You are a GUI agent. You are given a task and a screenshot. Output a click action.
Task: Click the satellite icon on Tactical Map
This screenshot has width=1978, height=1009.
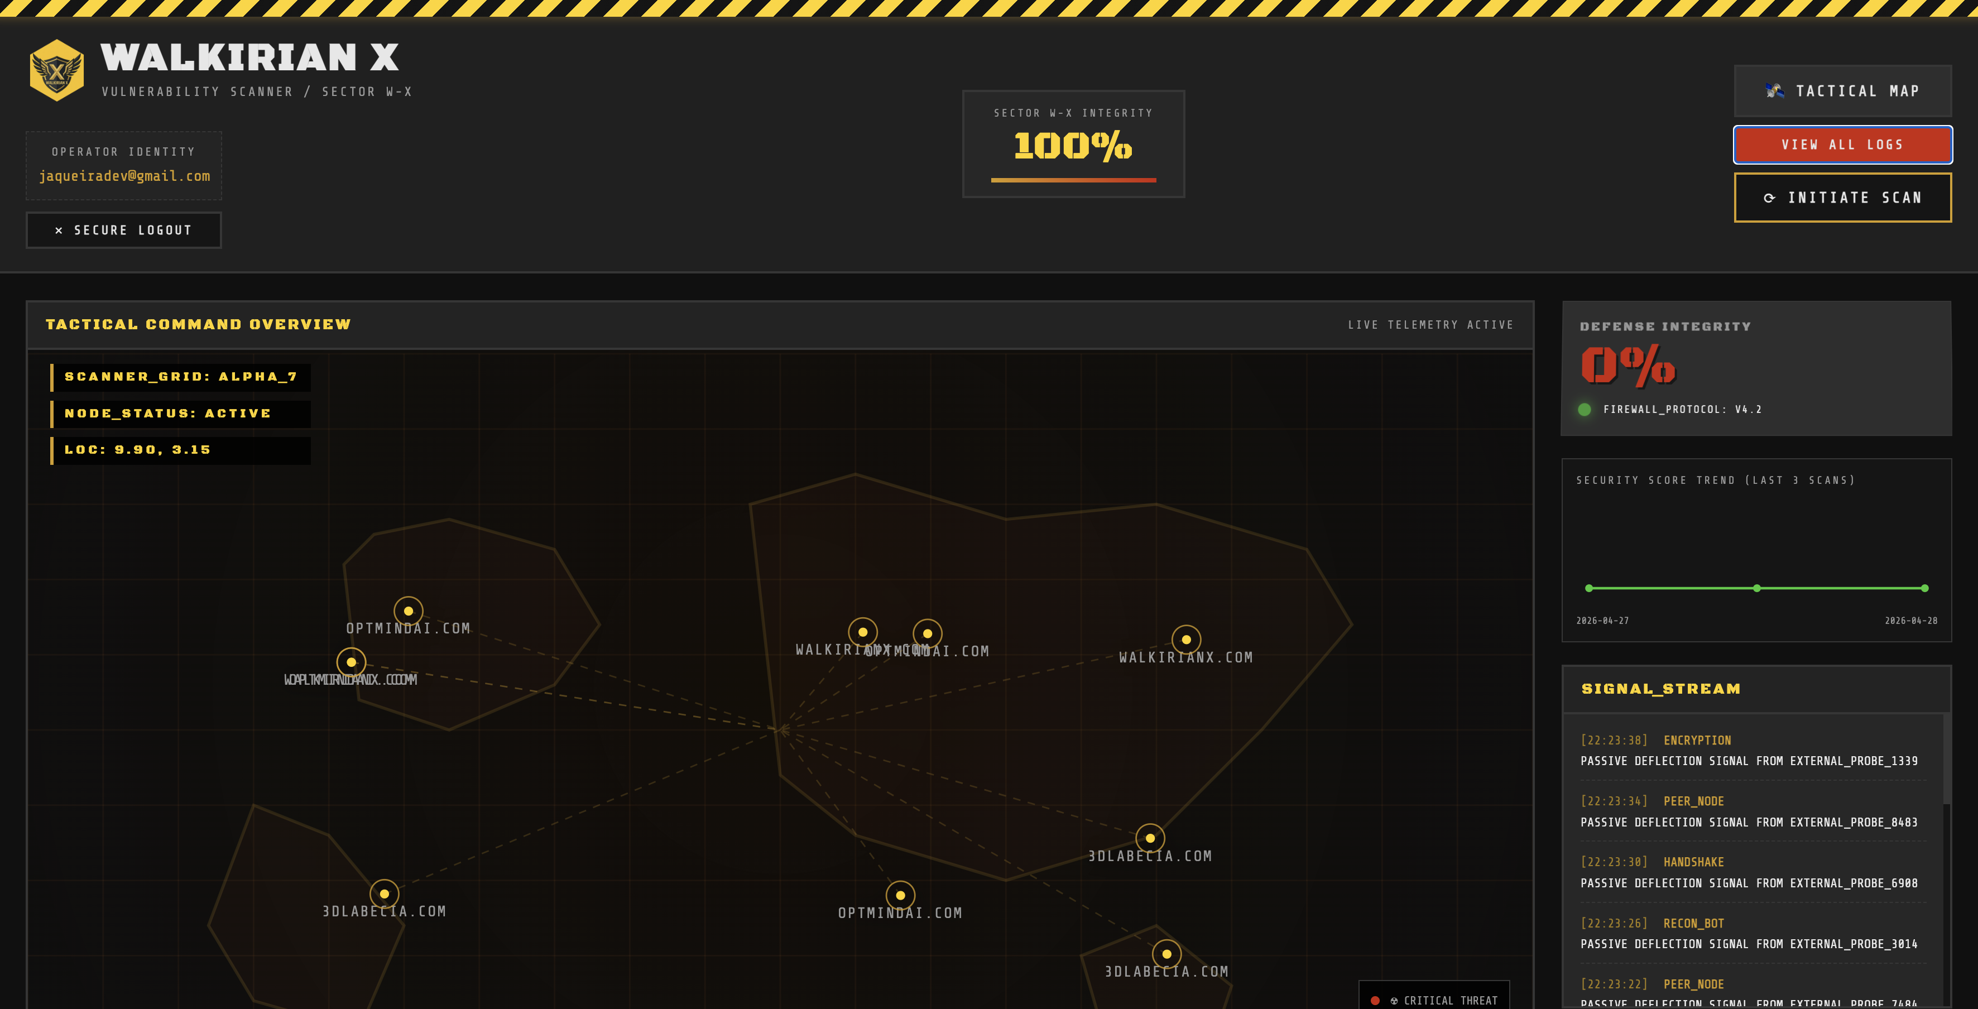1774,90
